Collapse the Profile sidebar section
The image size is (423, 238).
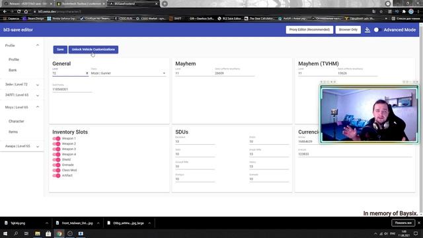[38, 46]
